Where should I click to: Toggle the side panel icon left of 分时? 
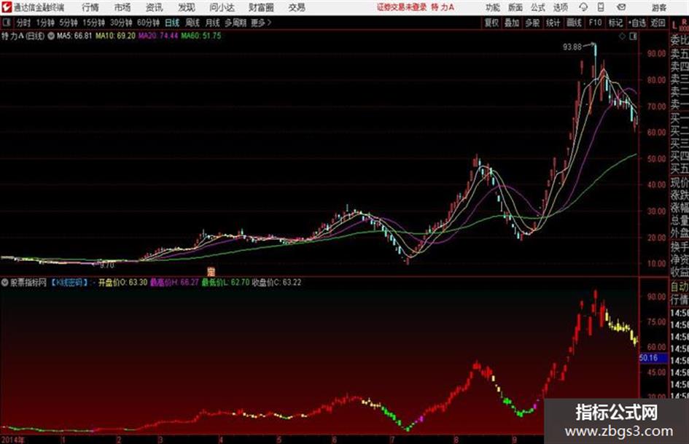click(7, 23)
